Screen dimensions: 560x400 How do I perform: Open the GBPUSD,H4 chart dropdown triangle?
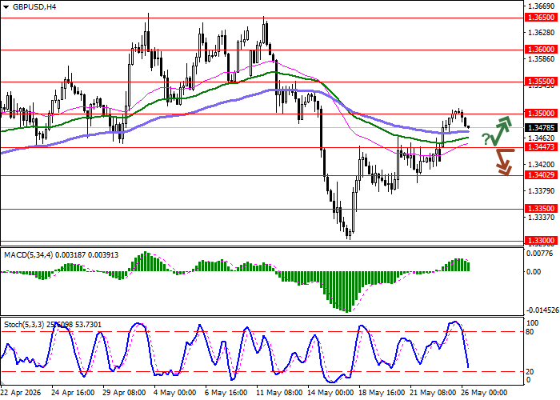click(x=6, y=6)
